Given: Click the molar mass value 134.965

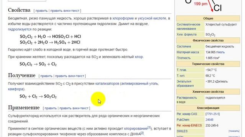Looking at the screenshot, I should [x=211, y=53].
